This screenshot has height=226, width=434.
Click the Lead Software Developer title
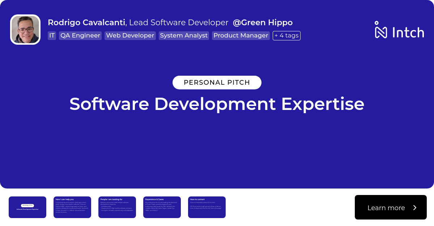pyautogui.click(x=179, y=23)
